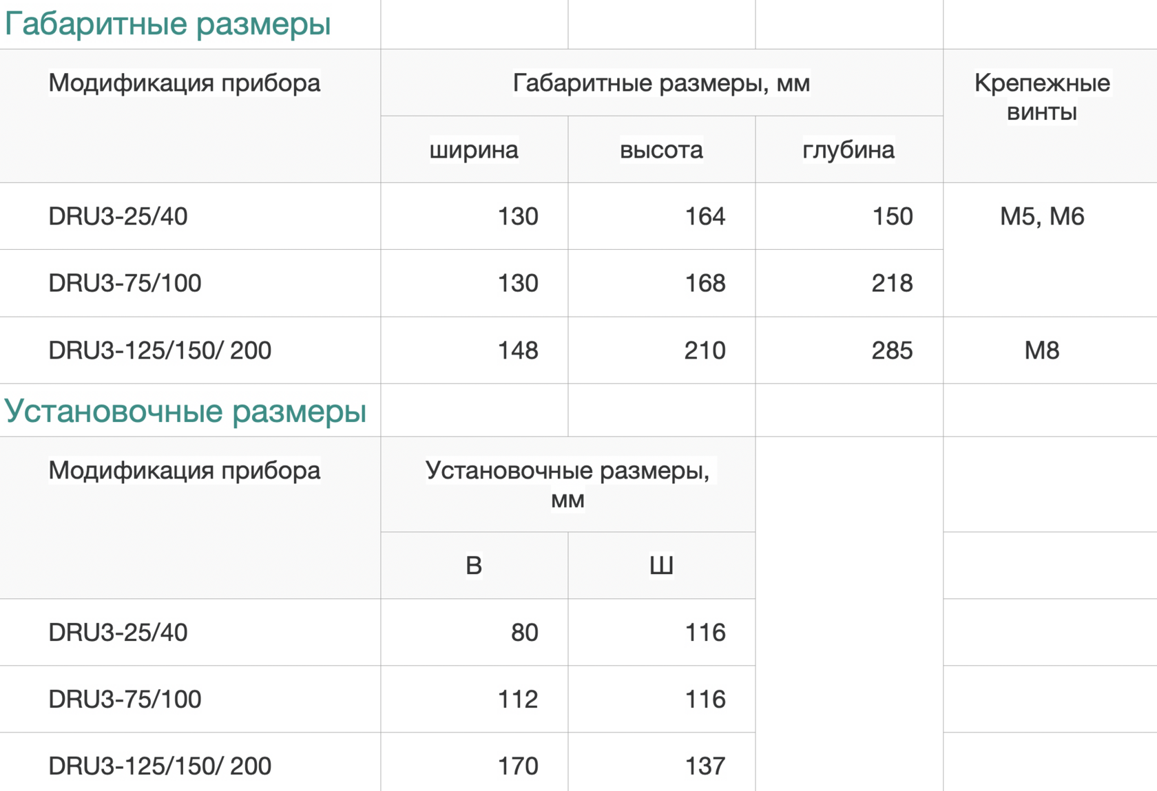Click DRU3-75/100 in the mounting dimensions table
The width and height of the screenshot is (1157, 791).
point(125,699)
